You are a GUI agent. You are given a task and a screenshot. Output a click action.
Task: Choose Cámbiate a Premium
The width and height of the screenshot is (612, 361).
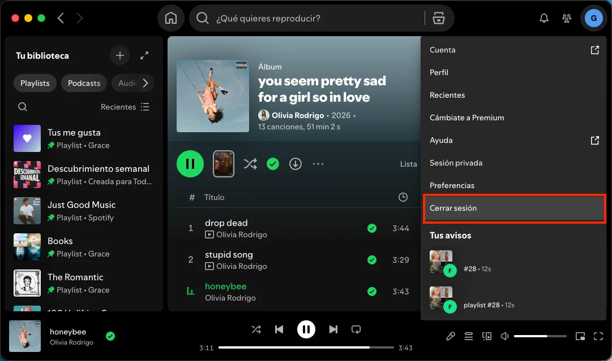[x=514, y=118]
